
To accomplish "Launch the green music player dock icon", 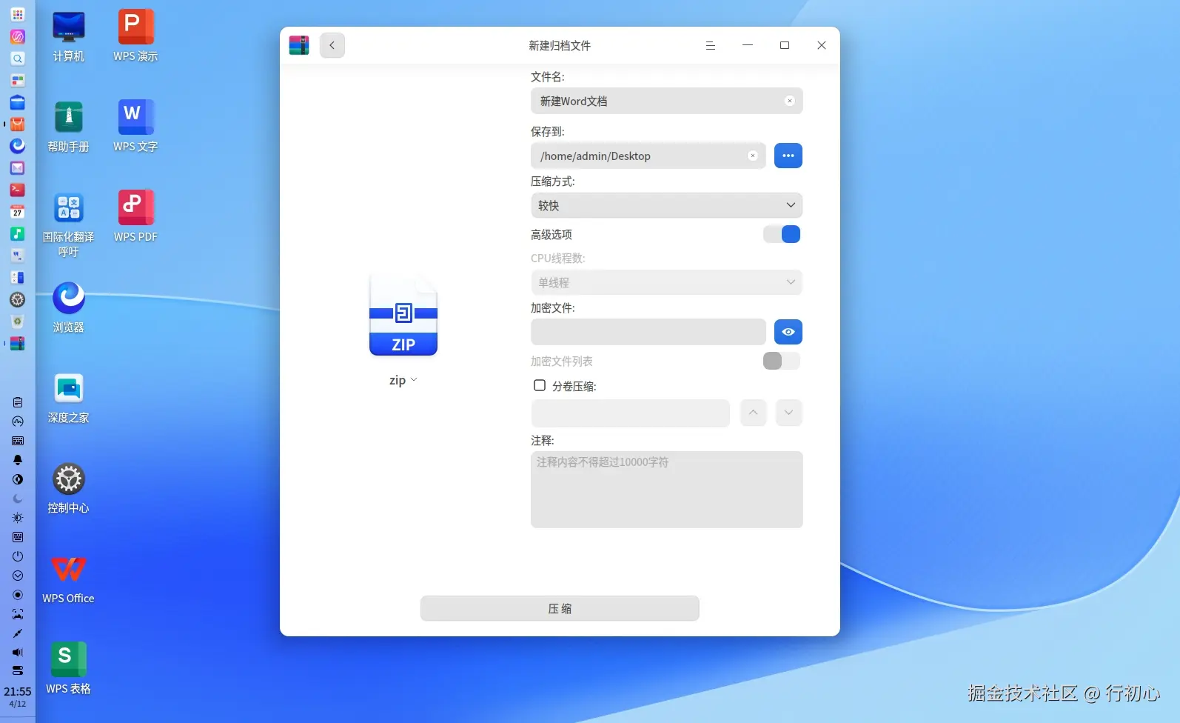I will (18, 233).
